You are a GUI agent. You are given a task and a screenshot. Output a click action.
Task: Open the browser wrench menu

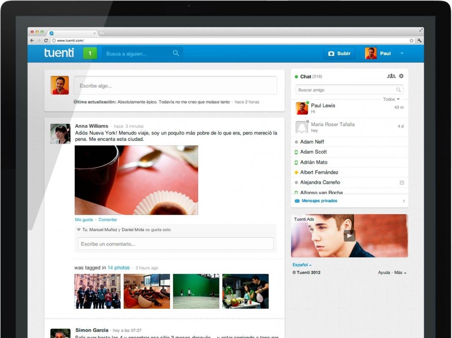coord(419,40)
